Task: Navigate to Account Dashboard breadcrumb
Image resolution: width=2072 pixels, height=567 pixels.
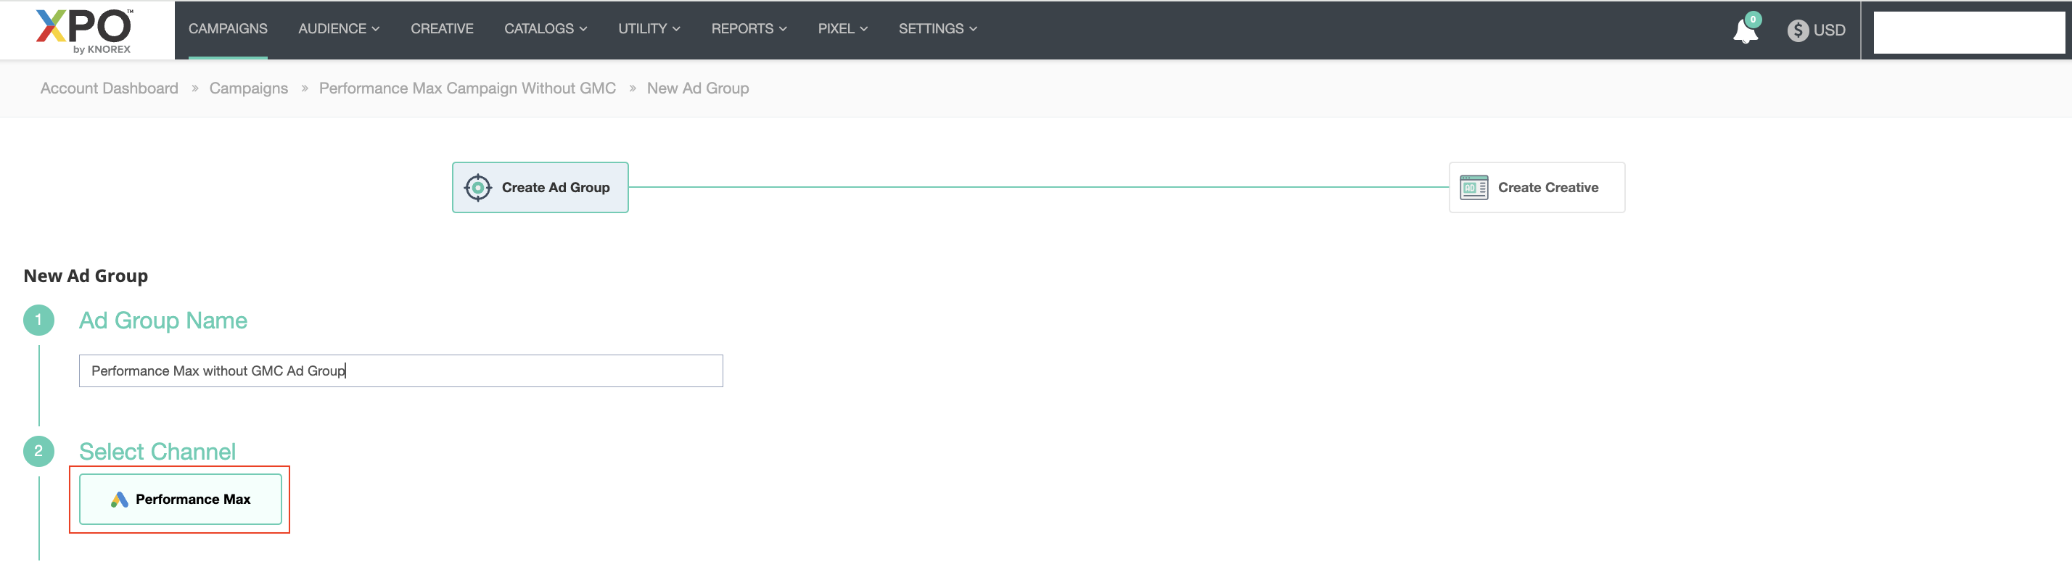Action: [110, 88]
